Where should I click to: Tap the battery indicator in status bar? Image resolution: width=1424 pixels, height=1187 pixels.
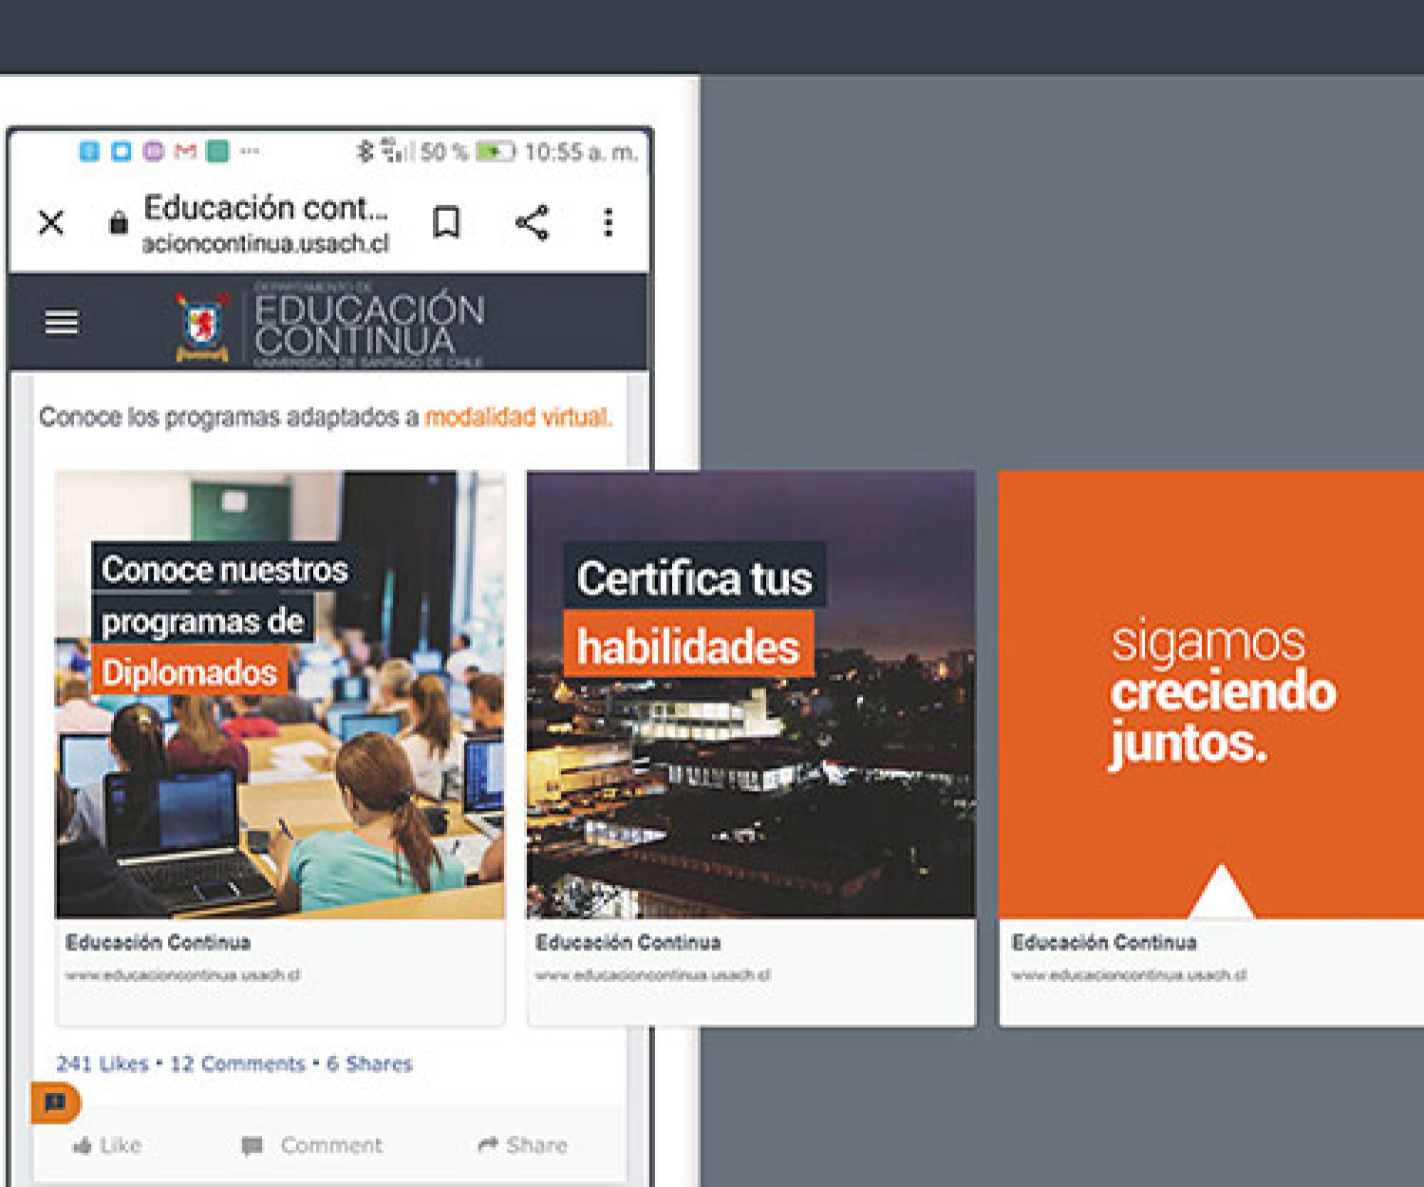pyautogui.click(x=494, y=151)
